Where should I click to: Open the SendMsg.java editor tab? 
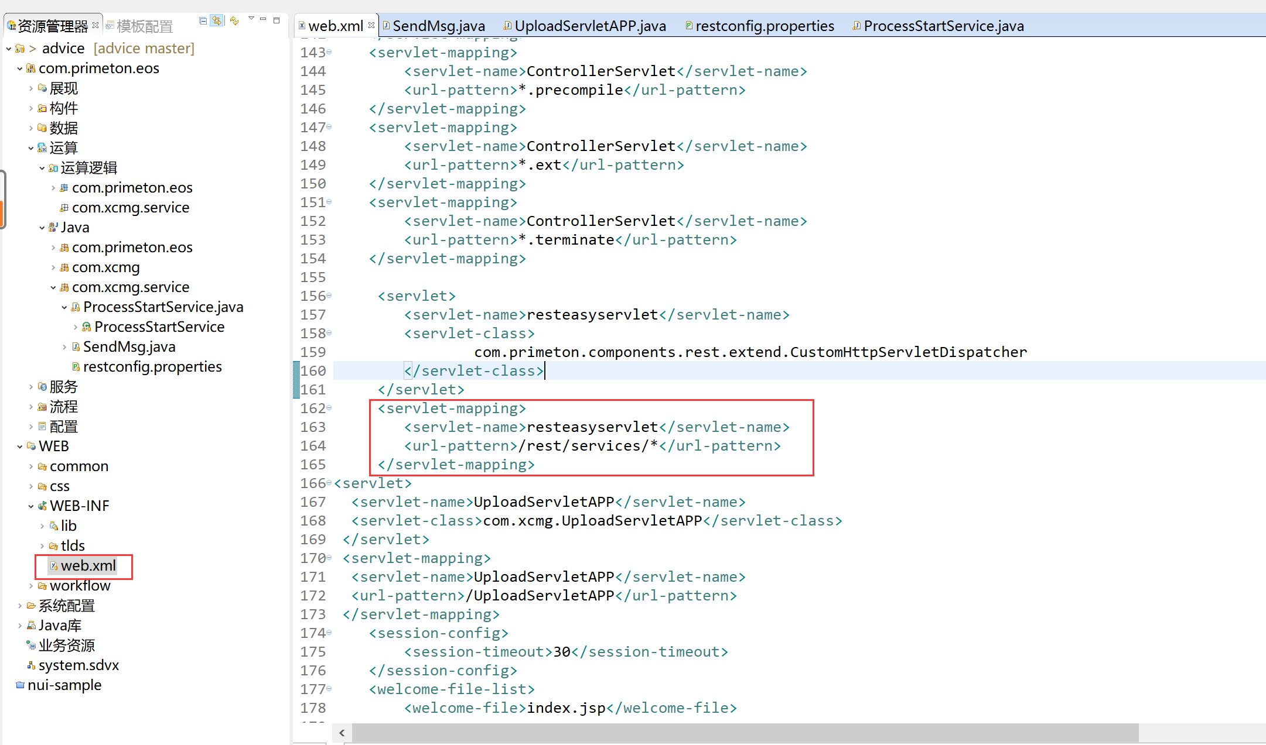coord(434,26)
